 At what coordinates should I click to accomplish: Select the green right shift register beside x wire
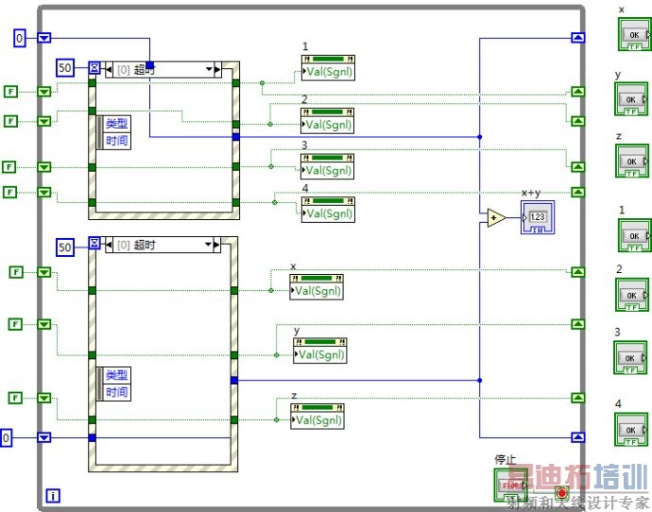[578, 272]
